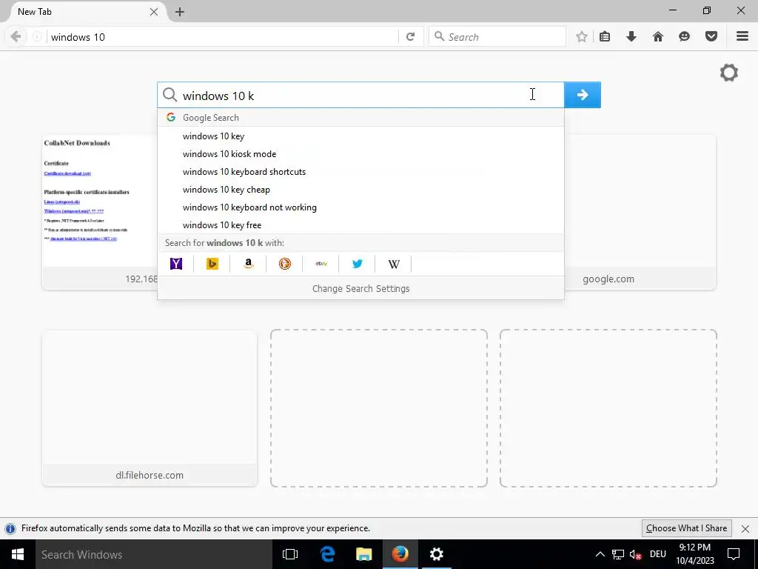758x569 pixels.
Task: Click the Google Search header row
Action: [360, 118]
